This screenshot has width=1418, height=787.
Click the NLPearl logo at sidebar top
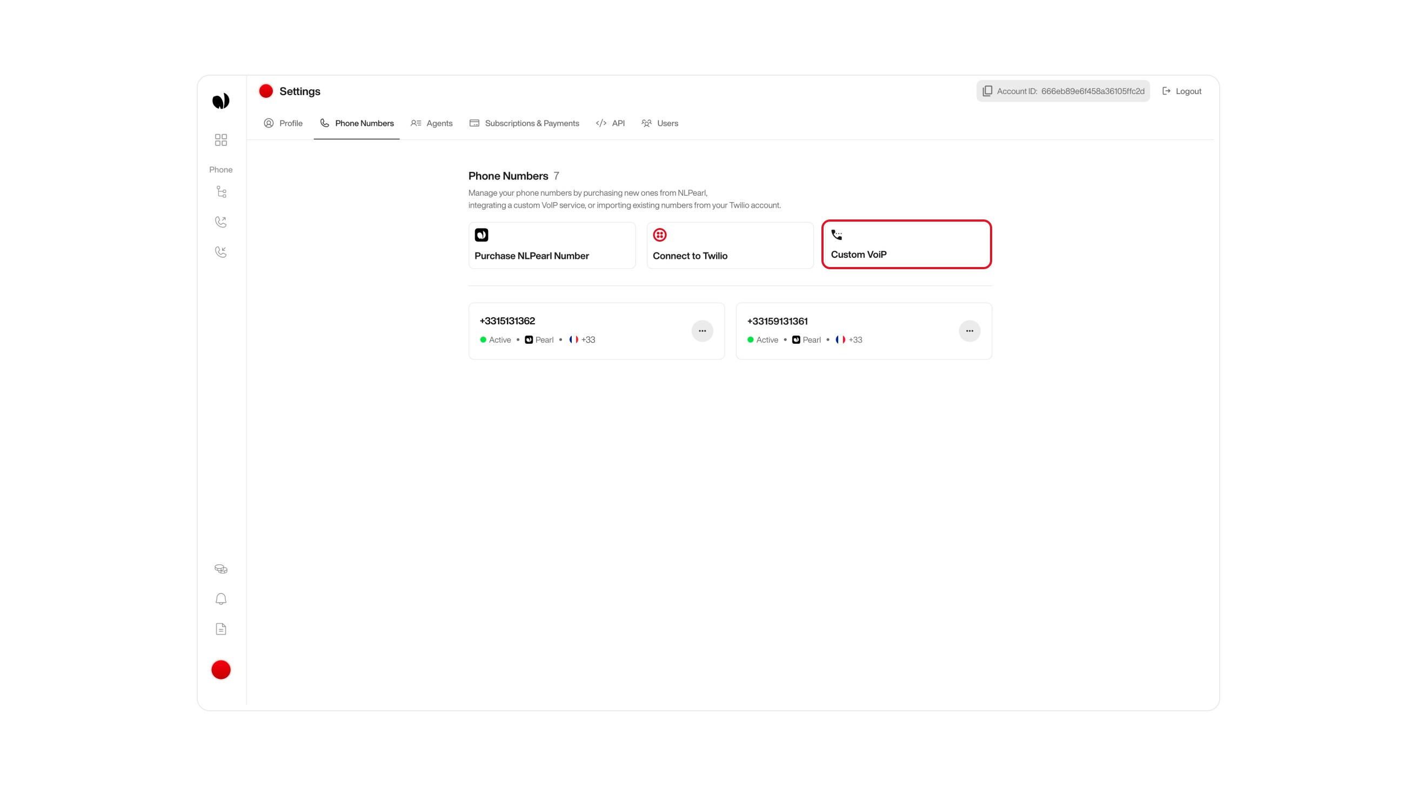(x=220, y=100)
